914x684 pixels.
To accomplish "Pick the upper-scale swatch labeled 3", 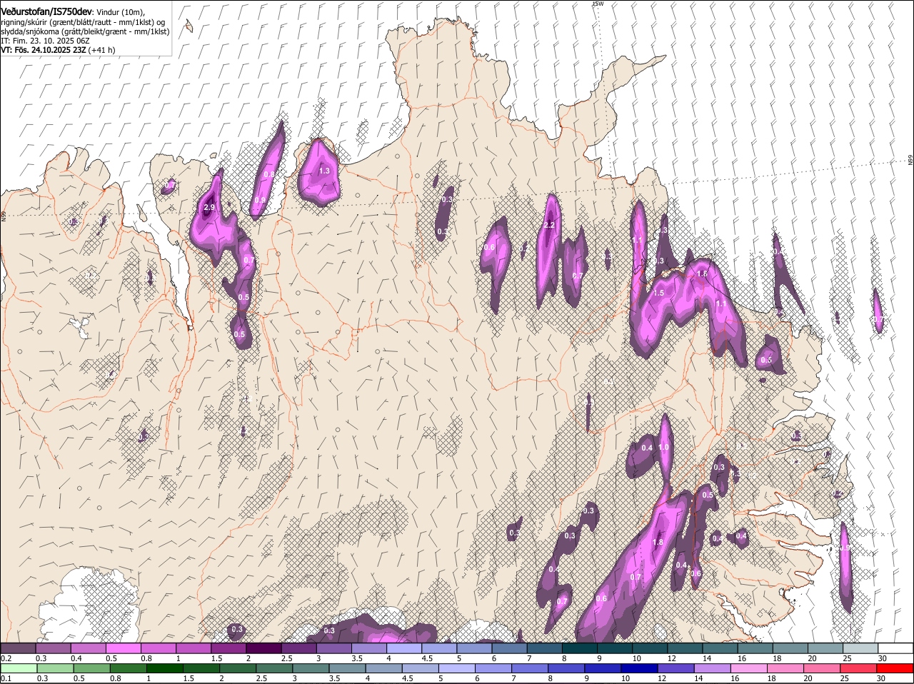I will point(334,648).
